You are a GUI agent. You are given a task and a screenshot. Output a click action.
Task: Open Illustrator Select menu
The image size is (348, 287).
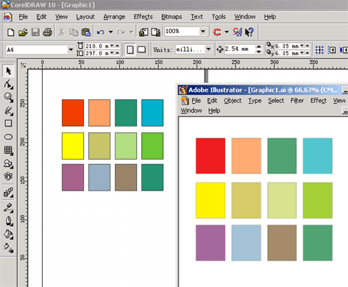tap(276, 101)
